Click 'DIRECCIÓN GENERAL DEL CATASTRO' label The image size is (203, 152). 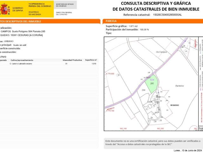(64, 13)
